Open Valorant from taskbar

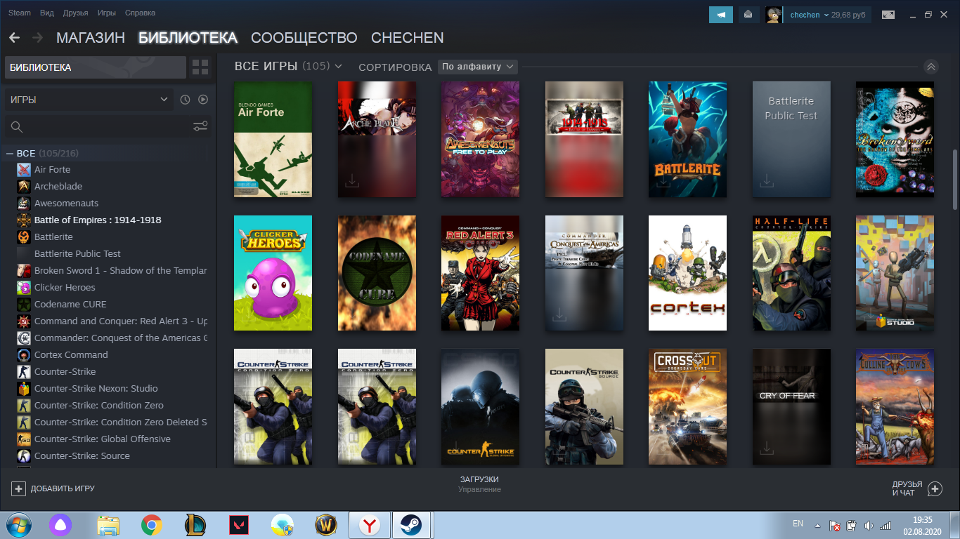tap(239, 525)
